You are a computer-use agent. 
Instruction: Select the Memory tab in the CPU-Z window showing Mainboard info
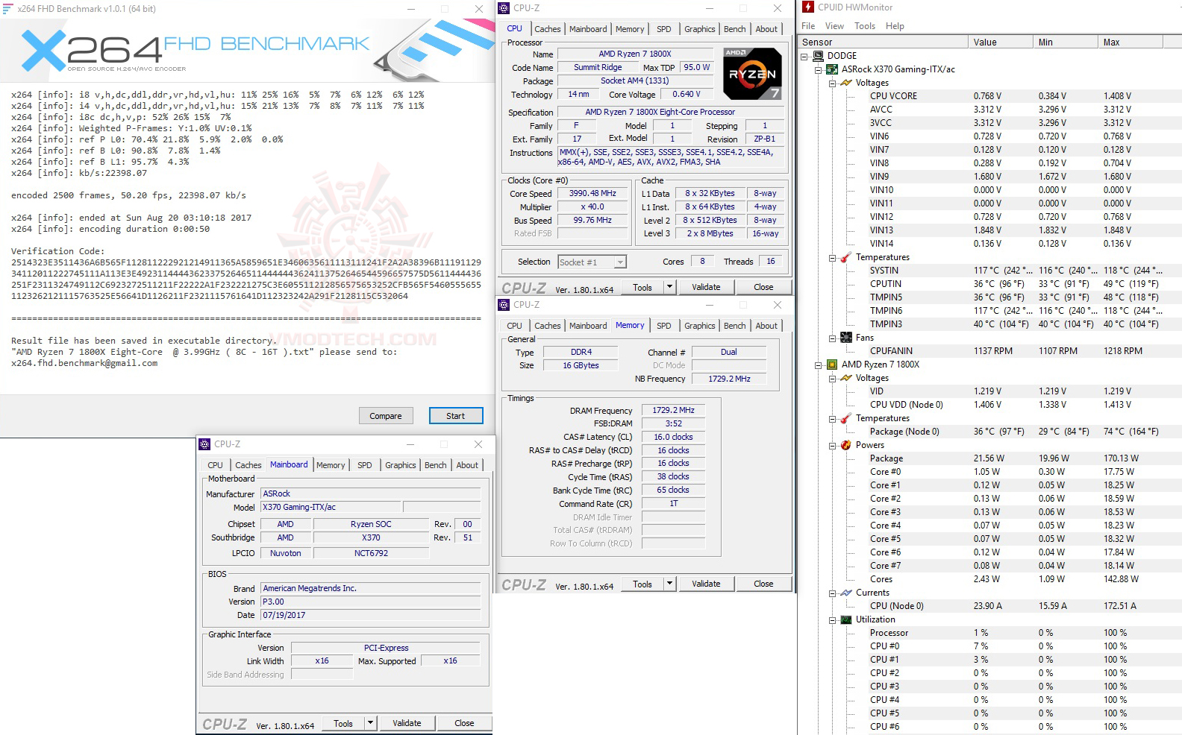331,465
